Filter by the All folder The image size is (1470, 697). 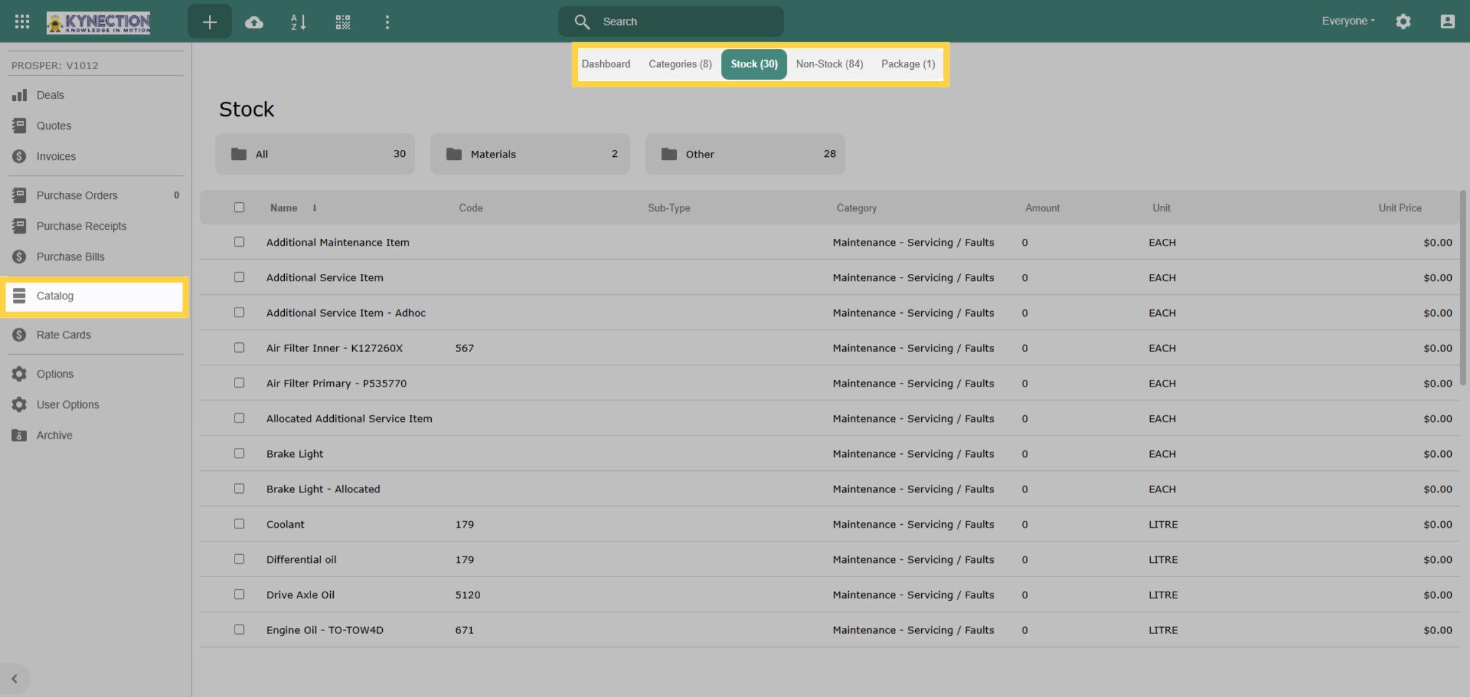coord(315,154)
